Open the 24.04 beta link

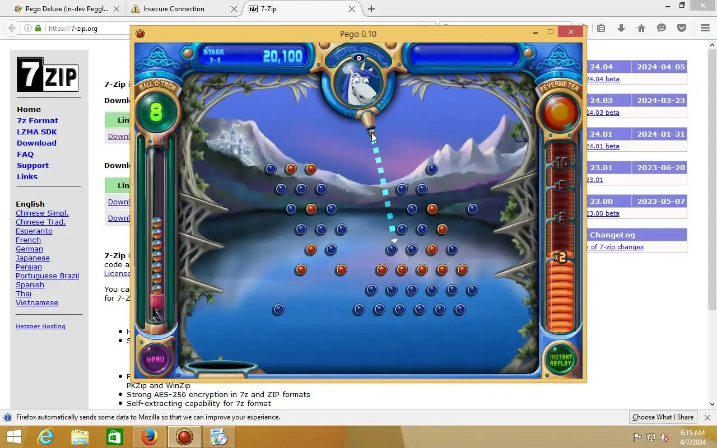[602, 79]
